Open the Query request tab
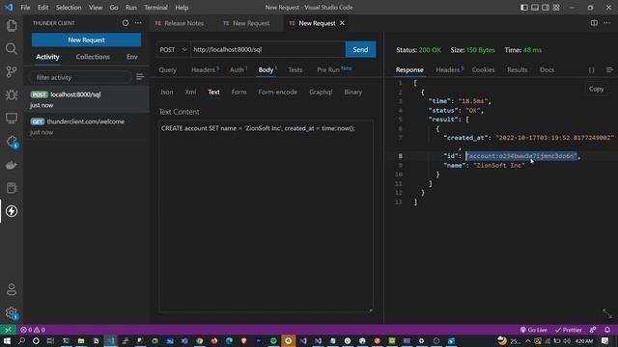618x347 pixels. click(167, 69)
